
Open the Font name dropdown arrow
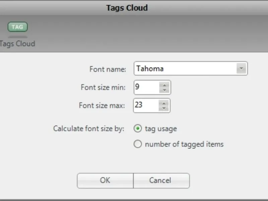241,69
